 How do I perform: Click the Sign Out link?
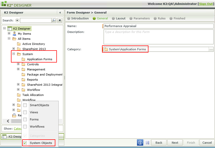tap(206, 4)
